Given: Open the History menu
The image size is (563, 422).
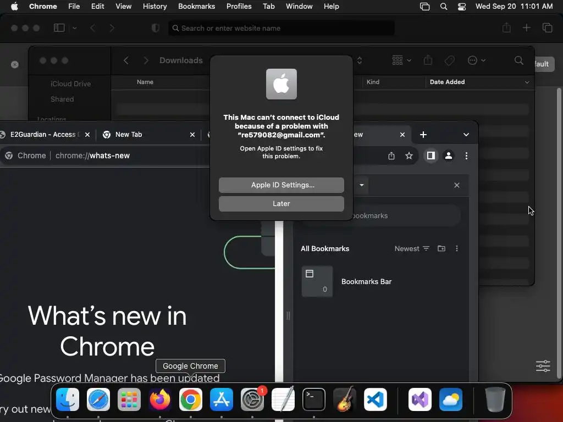Looking at the screenshot, I should pyautogui.click(x=154, y=7).
